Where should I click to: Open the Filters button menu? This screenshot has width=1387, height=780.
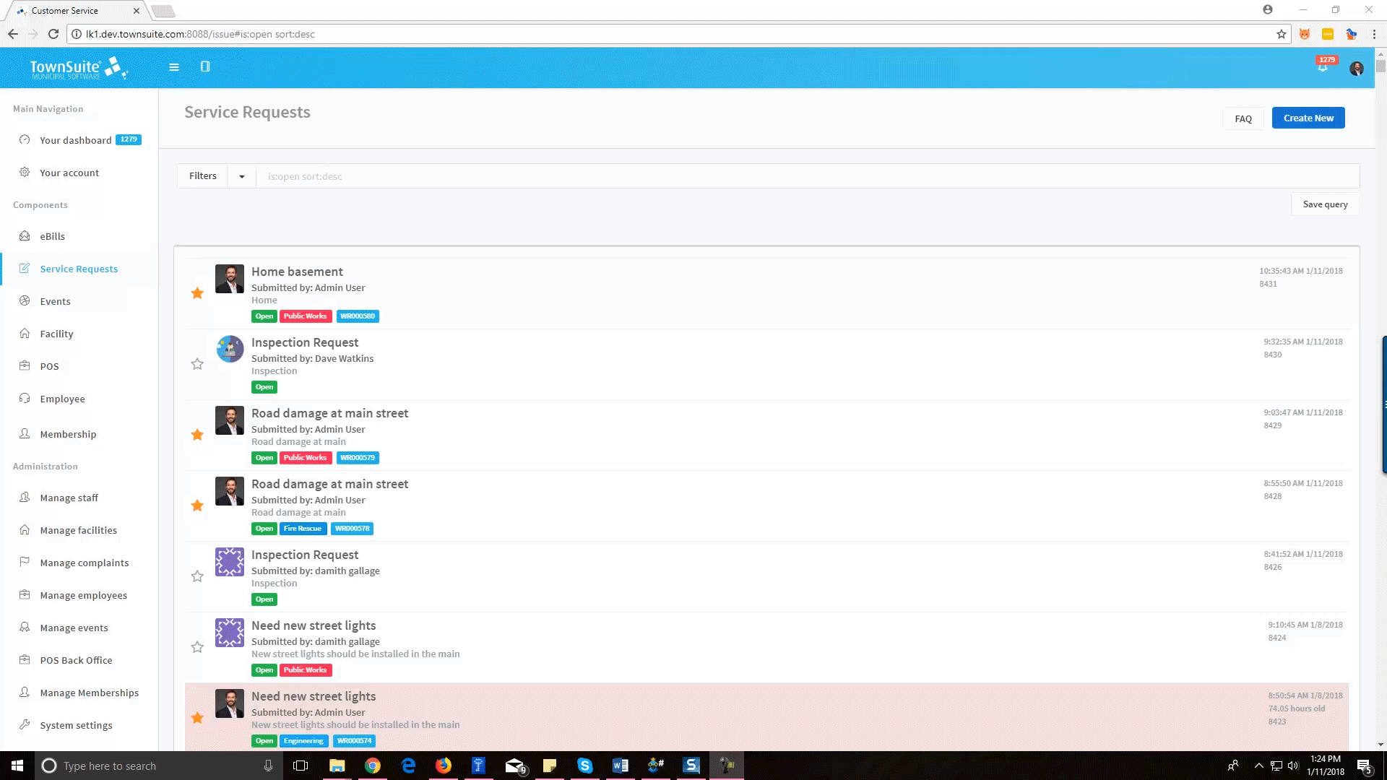(x=202, y=176)
